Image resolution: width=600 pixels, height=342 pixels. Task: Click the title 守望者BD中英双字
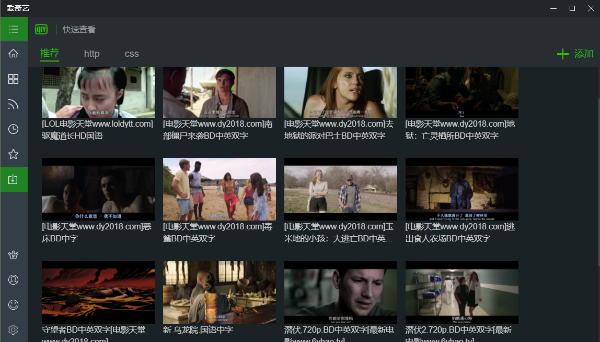point(94,333)
